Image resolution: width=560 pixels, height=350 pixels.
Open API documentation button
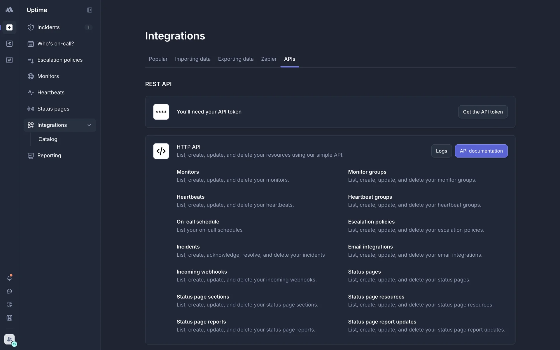tap(481, 151)
